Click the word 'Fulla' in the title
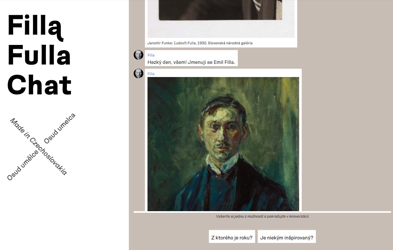 click(39, 56)
